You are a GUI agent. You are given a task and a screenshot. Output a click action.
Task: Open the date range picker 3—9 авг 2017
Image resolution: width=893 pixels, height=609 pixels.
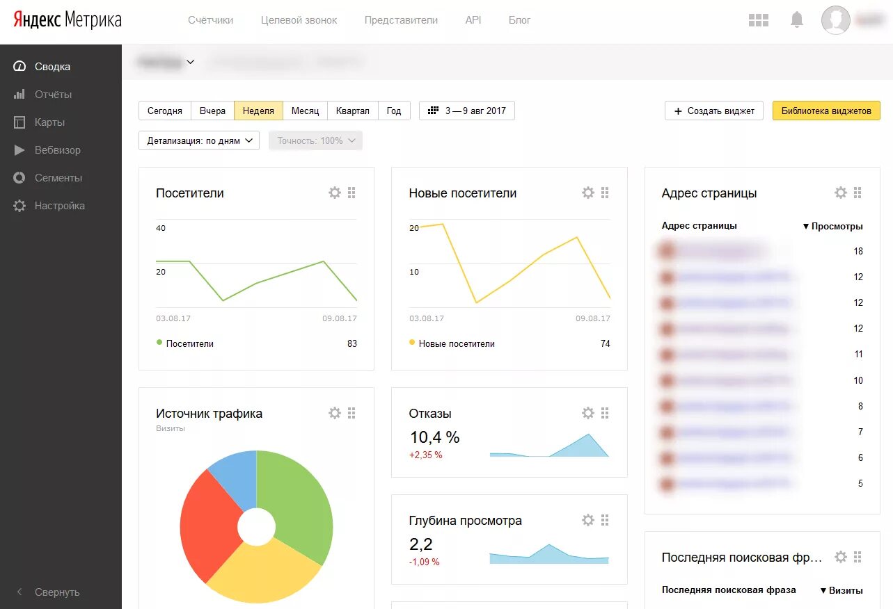coord(467,111)
